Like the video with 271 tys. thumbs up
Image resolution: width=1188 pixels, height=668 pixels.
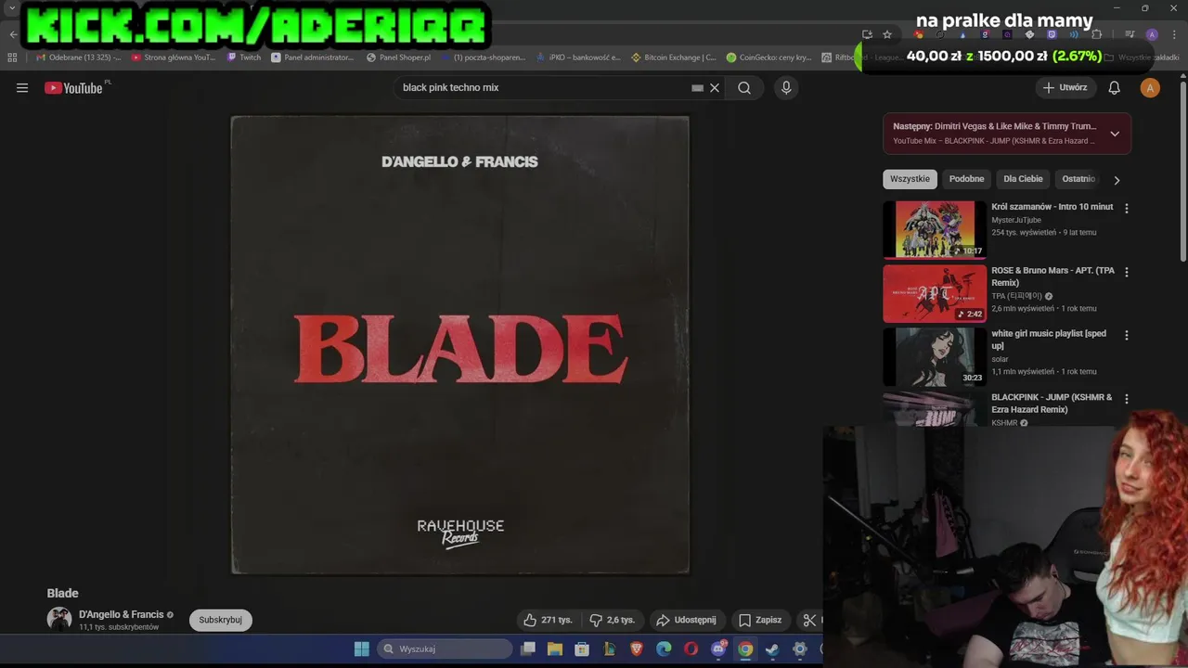tap(548, 620)
